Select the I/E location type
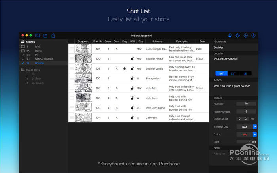Viewport: 277px width, 173px height. pyautogui.click(x=245, y=73)
